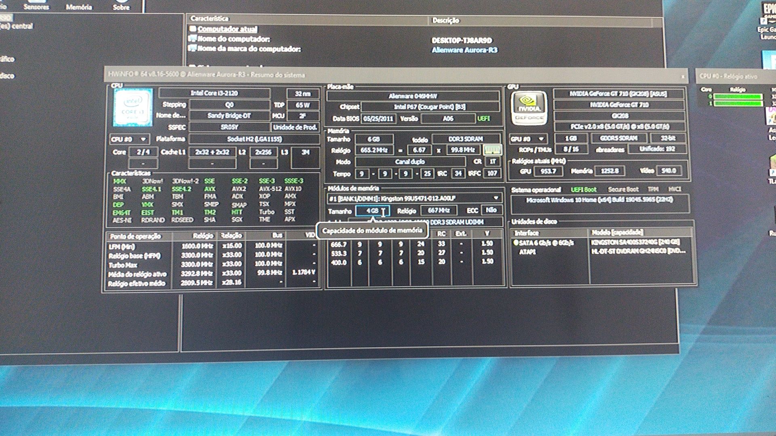Click the chipset field Intel P67 (Cougar Point)
This screenshot has height=436, width=776.
(x=430, y=107)
